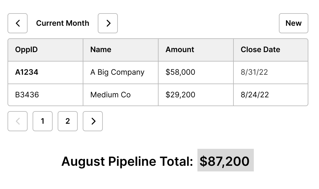This screenshot has width=319, height=189.
Task: Go to the previous month arrow
Action: tap(18, 23)
